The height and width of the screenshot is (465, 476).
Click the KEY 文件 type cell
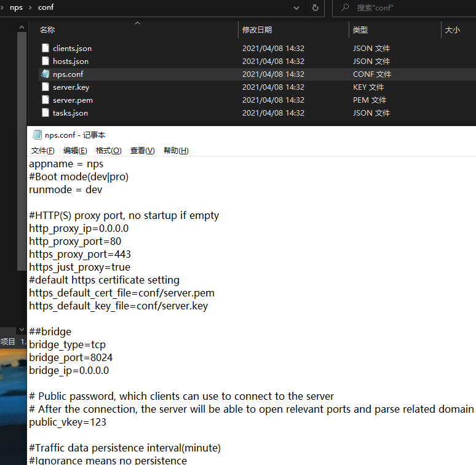[368, 87]
